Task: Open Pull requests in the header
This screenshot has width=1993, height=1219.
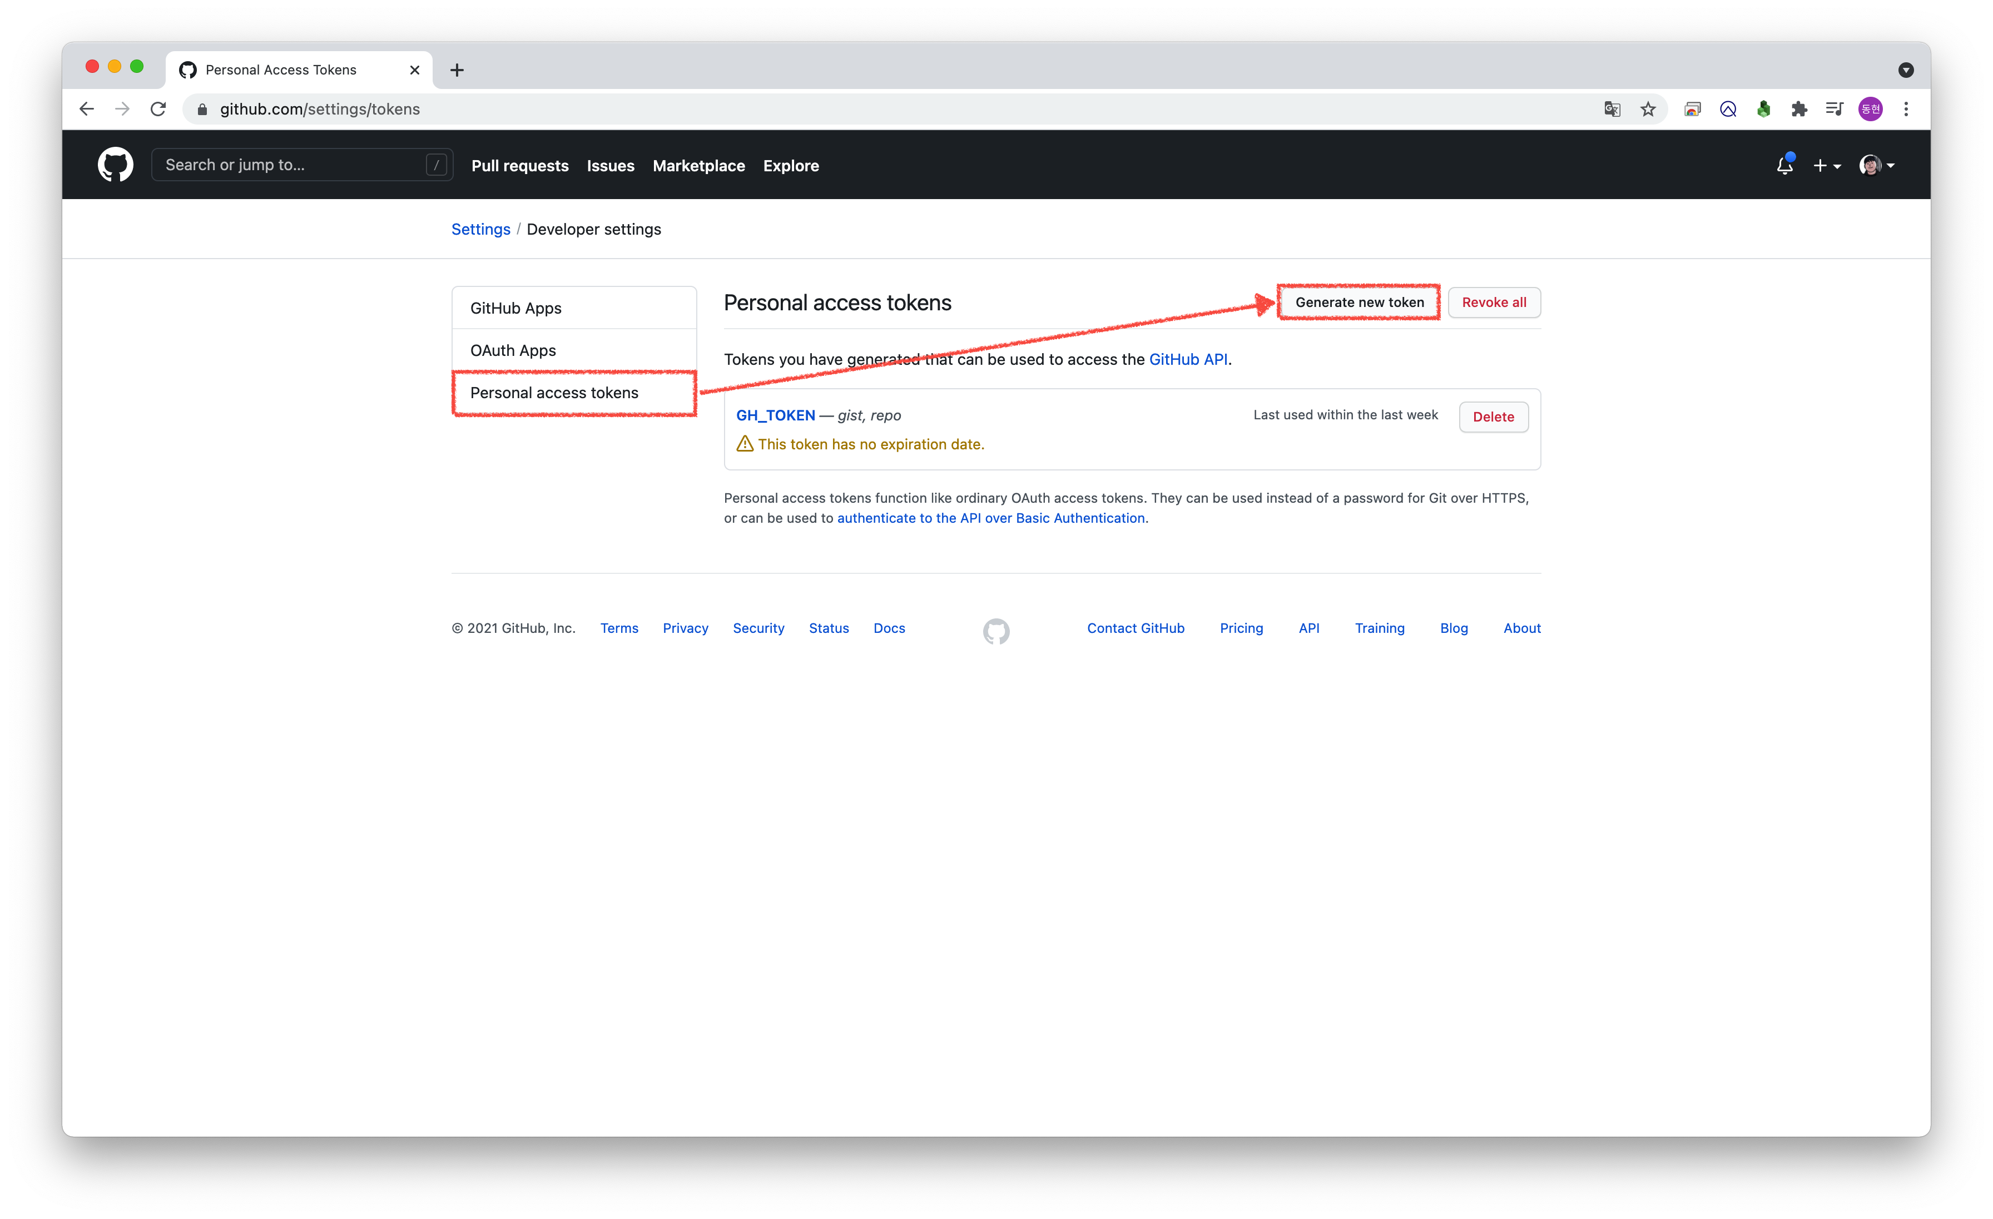Action: click(520, 166)
